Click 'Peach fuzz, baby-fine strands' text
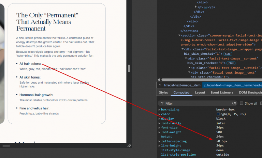262x158 pixels. pos(39,113)
